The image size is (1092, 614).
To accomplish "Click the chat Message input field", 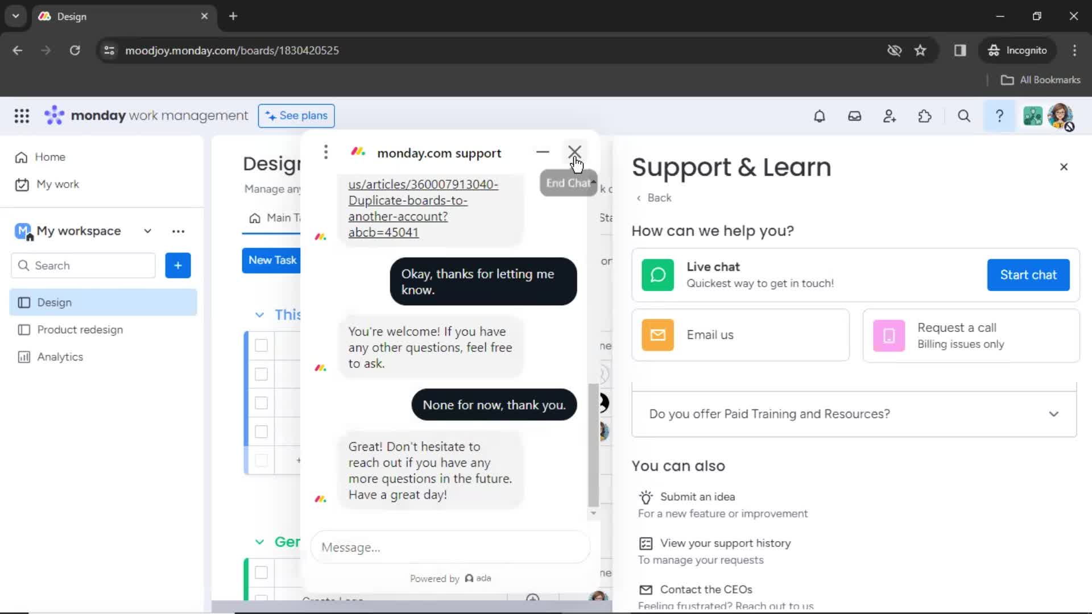I will (450, 547).
